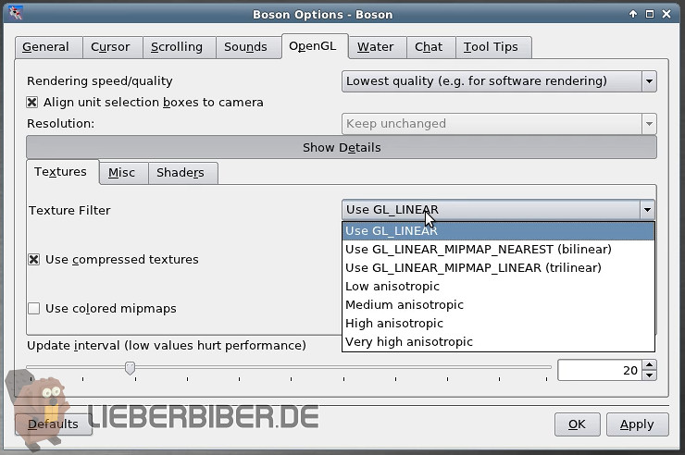Click the update interval slider handle
Viewport: 685px width, 455px height.
130,368
